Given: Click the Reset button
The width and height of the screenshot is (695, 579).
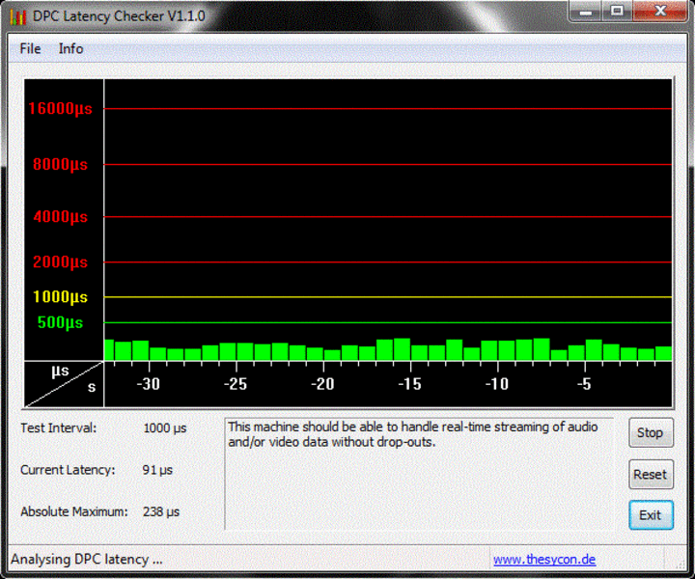Looking at the screenshot, I should click(651, 475).
